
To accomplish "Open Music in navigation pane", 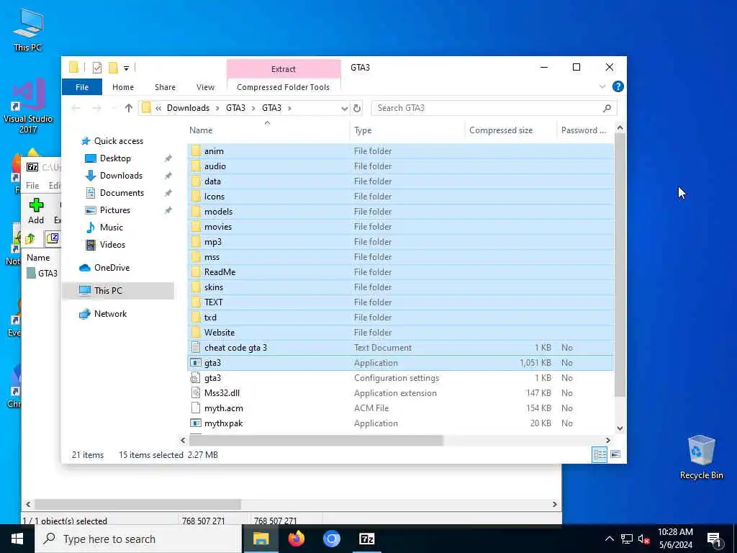I will tap(111, 228).
